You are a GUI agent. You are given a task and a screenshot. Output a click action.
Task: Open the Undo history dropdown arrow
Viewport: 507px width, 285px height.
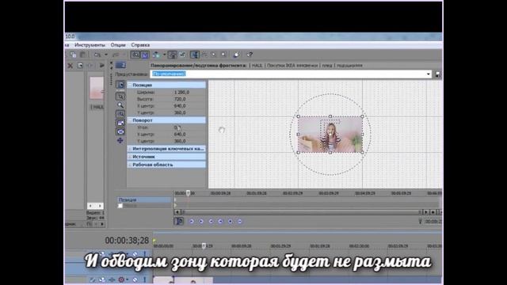[105, 55]
